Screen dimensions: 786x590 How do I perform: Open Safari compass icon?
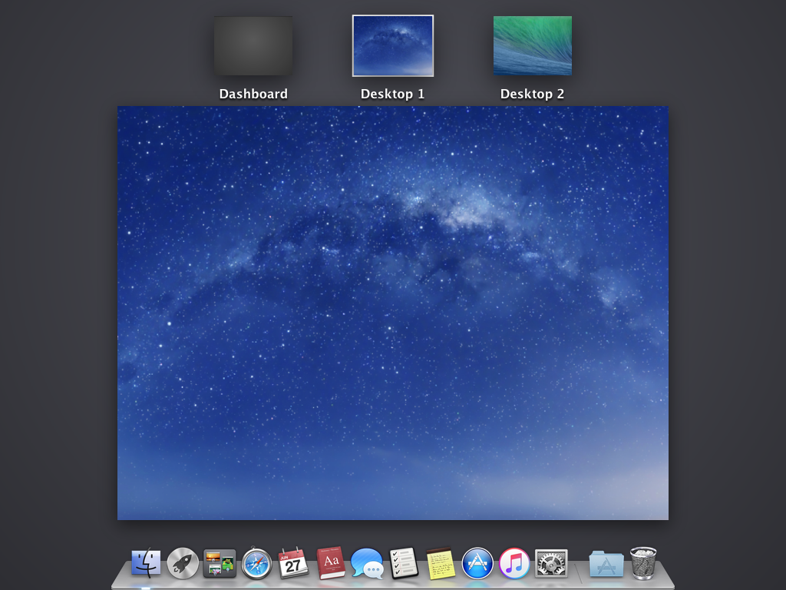[x=256, y=563]
